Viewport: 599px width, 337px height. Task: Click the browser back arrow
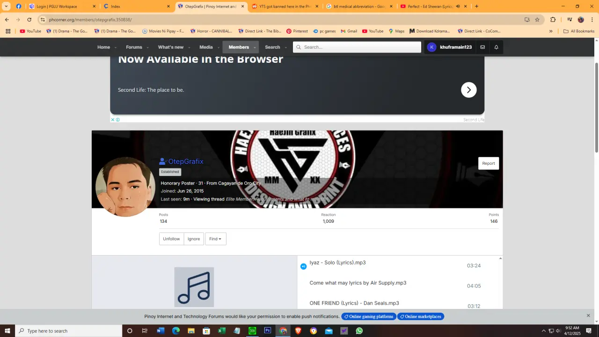click(x=7, y=20)
